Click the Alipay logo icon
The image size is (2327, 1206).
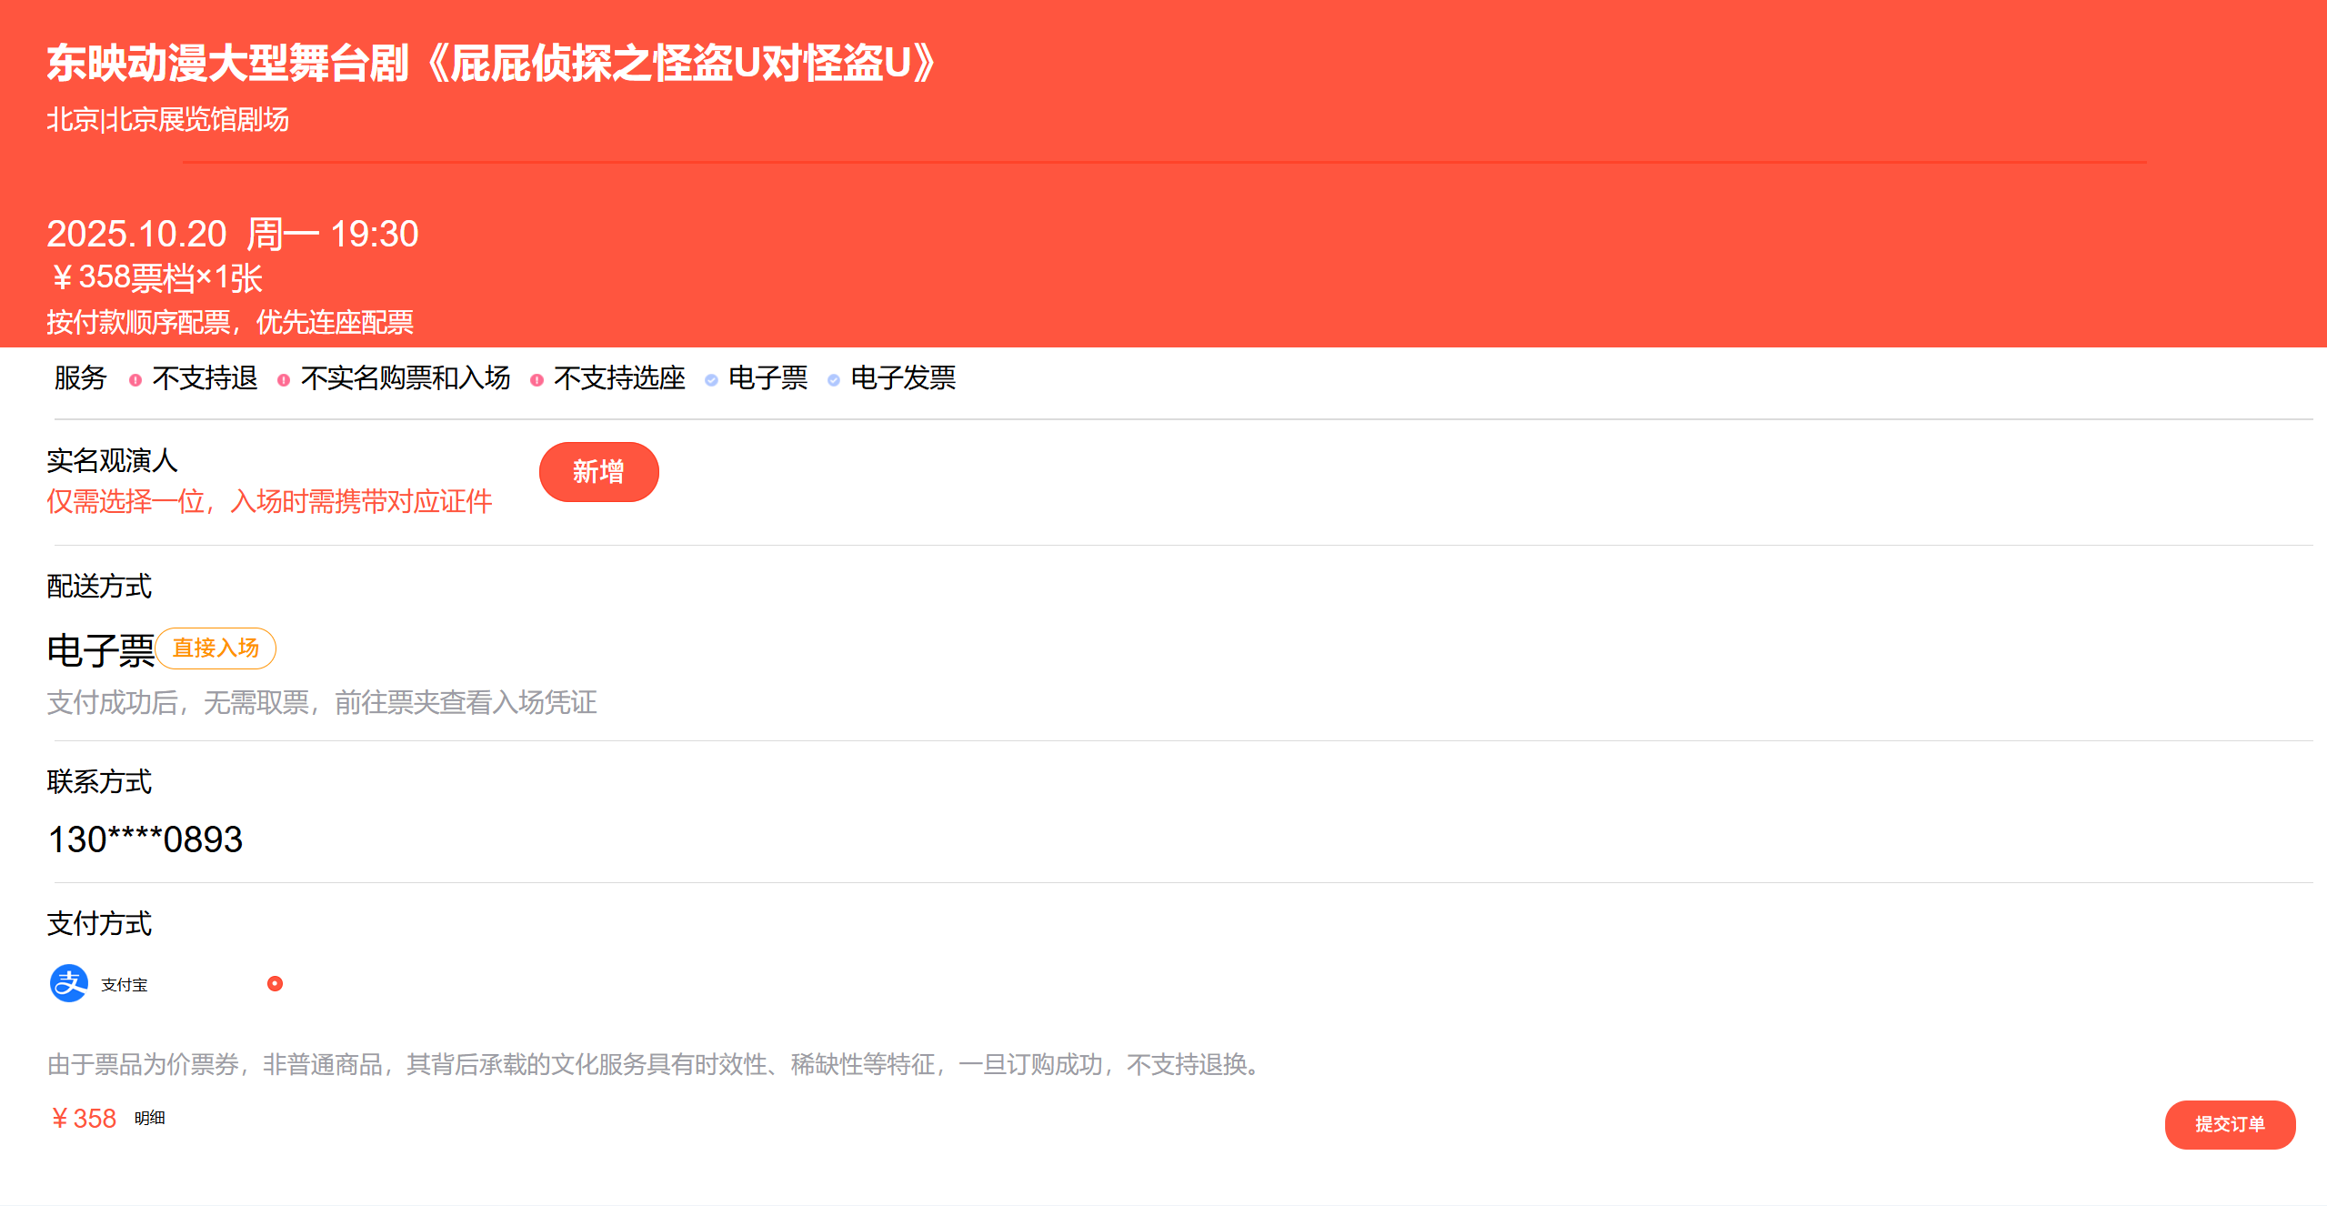click(68, 983)
